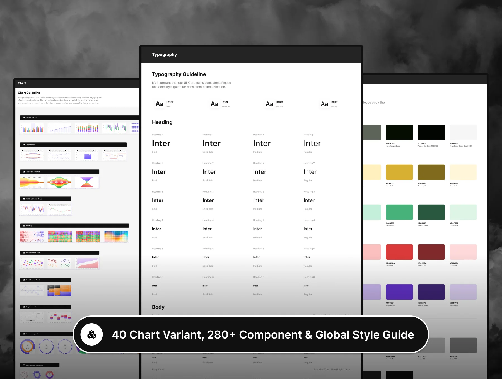
Task: Open the rainbow gradient heatmap thumbnail
Action: (x=116, y=236)
